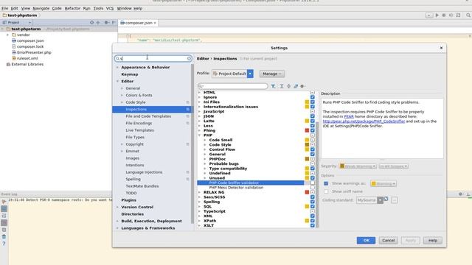
Task: Toggle Show sniff name checkbox
Action: pos(326,191)
